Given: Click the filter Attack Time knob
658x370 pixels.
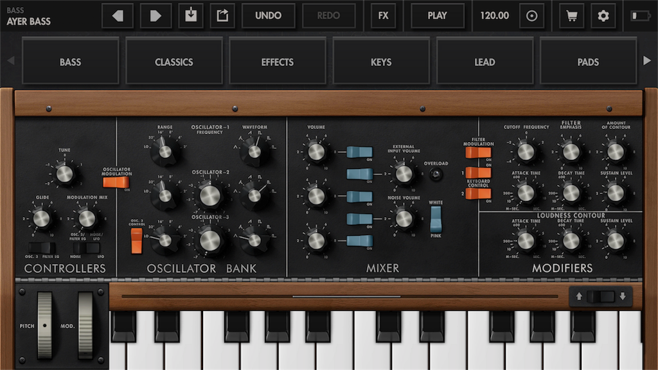Looking at the screenshot, I should coord(526,193).
